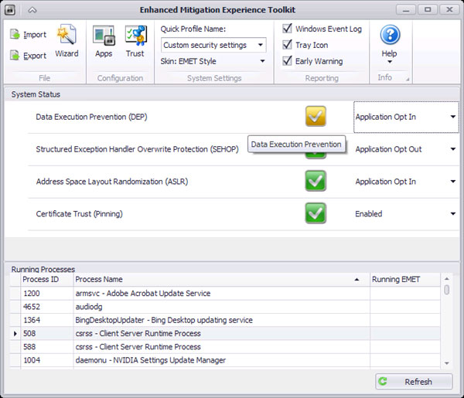Click the green ASLR status checkmark icon
The width and height of the screenshot is (464, 398).
pos(316,181)
